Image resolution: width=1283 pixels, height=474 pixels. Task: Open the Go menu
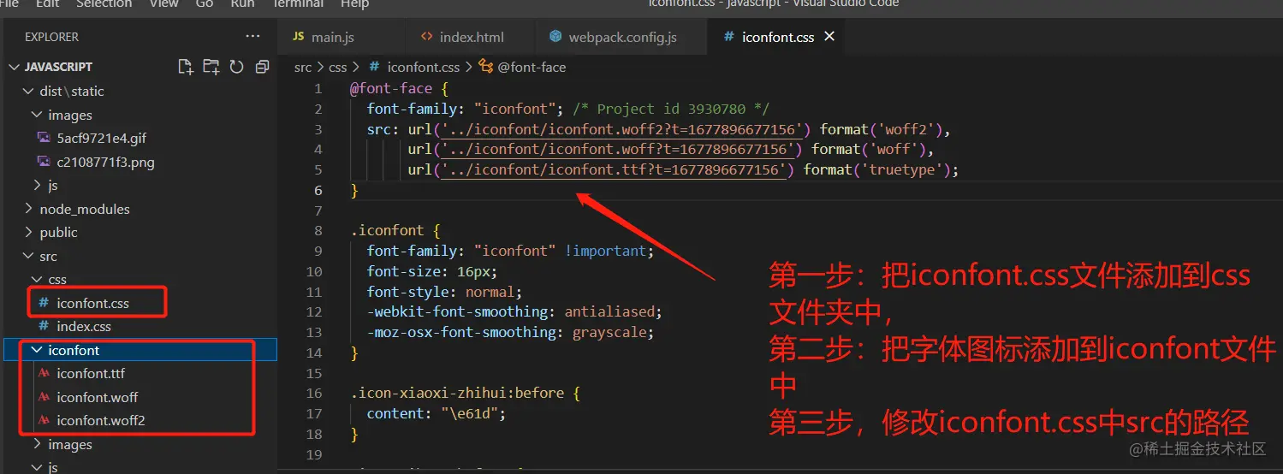tap(205, 3)
